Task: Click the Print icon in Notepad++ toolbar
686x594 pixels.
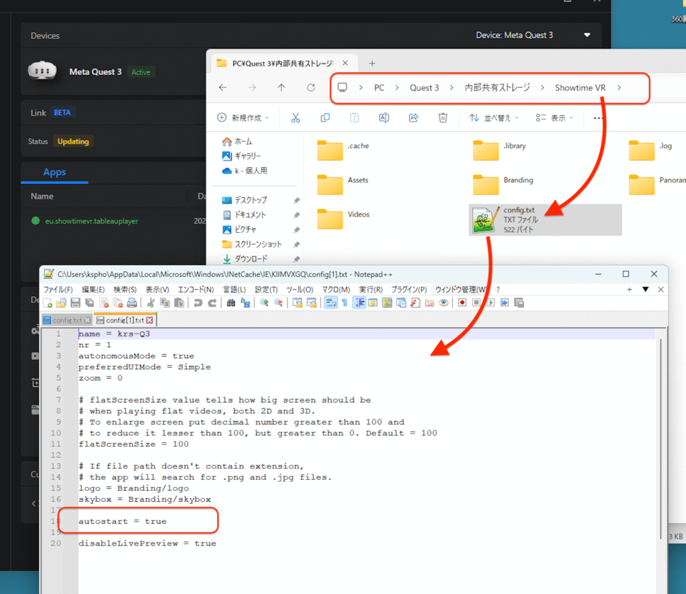Action: tap(132, 303)
